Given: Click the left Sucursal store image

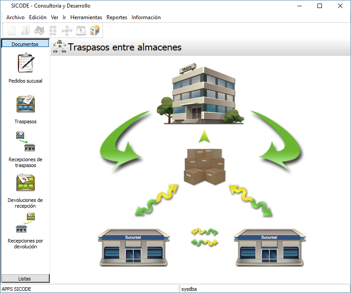Looking at the screenshot, I should (x=133, y=247).
